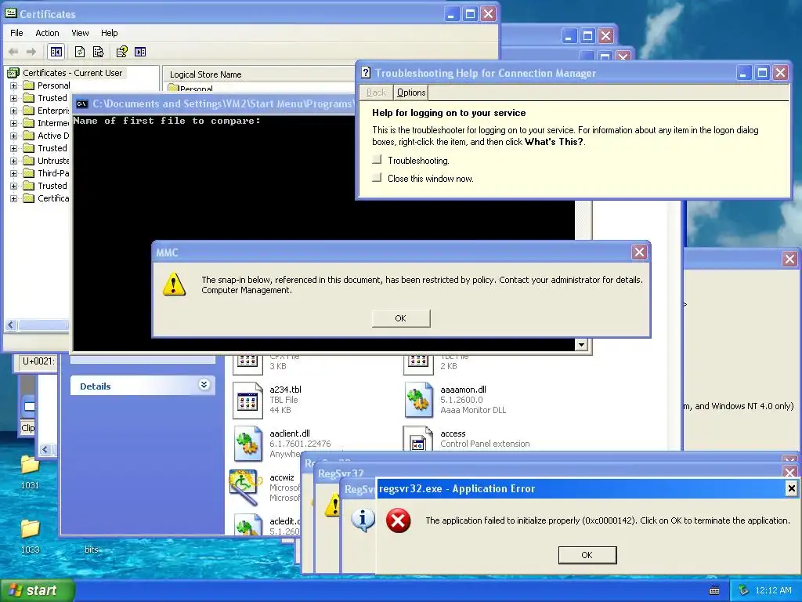
Task: Click the 1033 folder label on desktop
Action: (31, 549)
